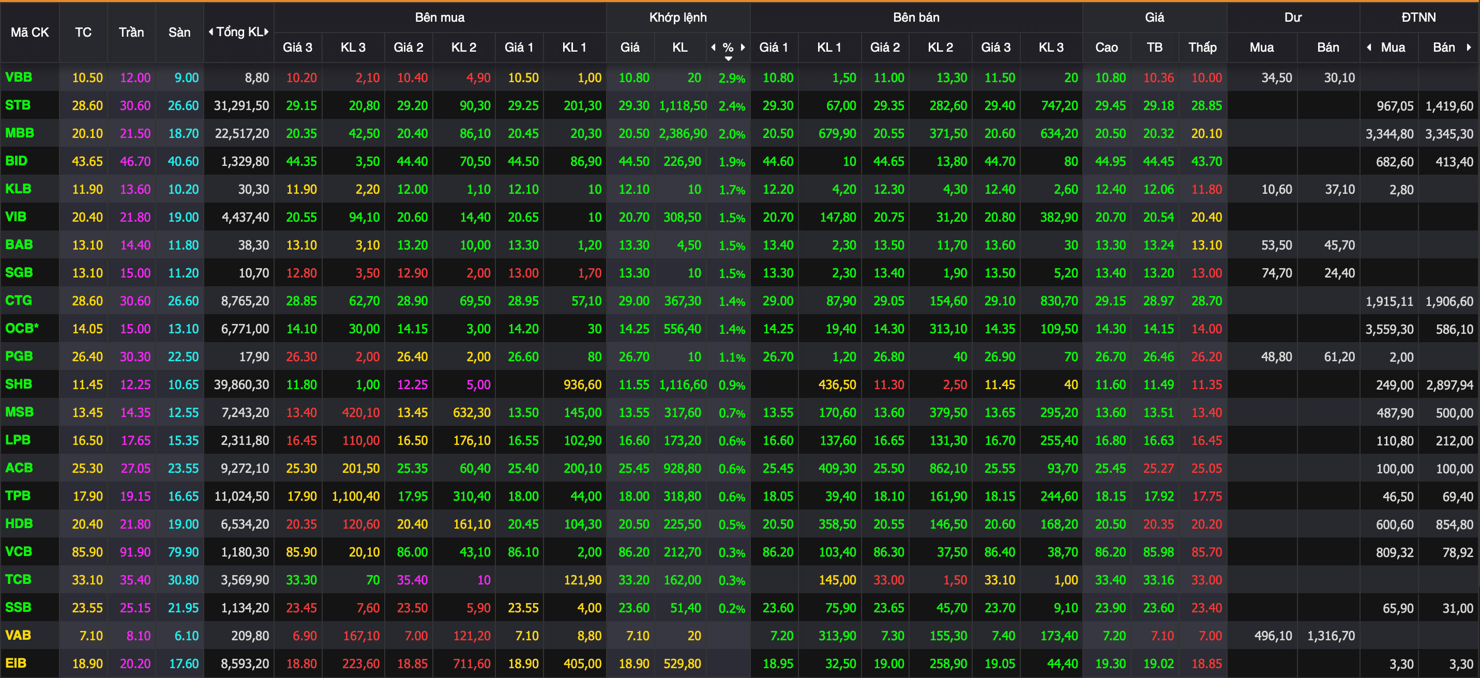Image resolution: width=1480 pixels, height=678 pixels.
Task: Click the TB average price header
Action: click(1155, 48)
